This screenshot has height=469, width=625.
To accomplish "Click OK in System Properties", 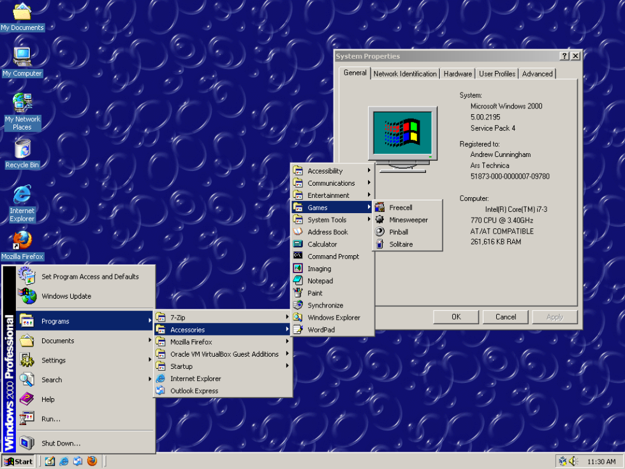I will [455, 316].
